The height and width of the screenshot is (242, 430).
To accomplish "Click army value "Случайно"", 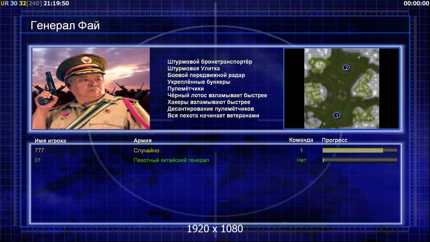I will (146, 150).
